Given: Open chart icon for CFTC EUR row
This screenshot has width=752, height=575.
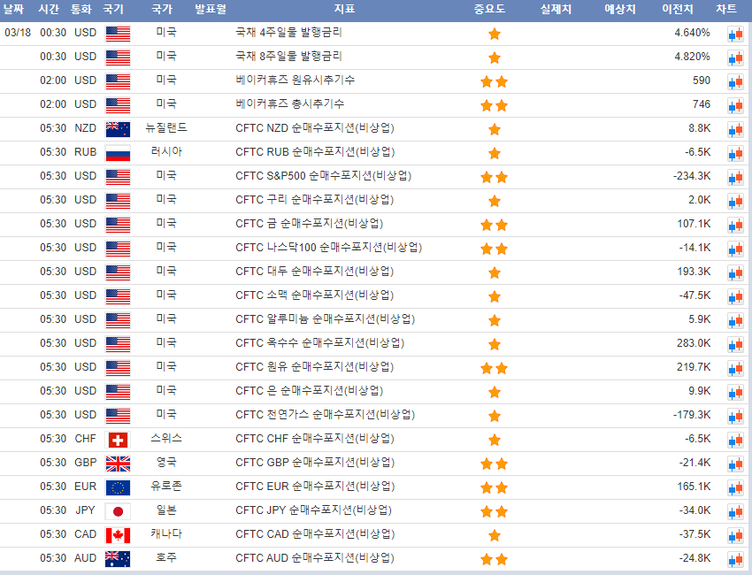Looking at the screenshot, I should click(x=735, y=487).
